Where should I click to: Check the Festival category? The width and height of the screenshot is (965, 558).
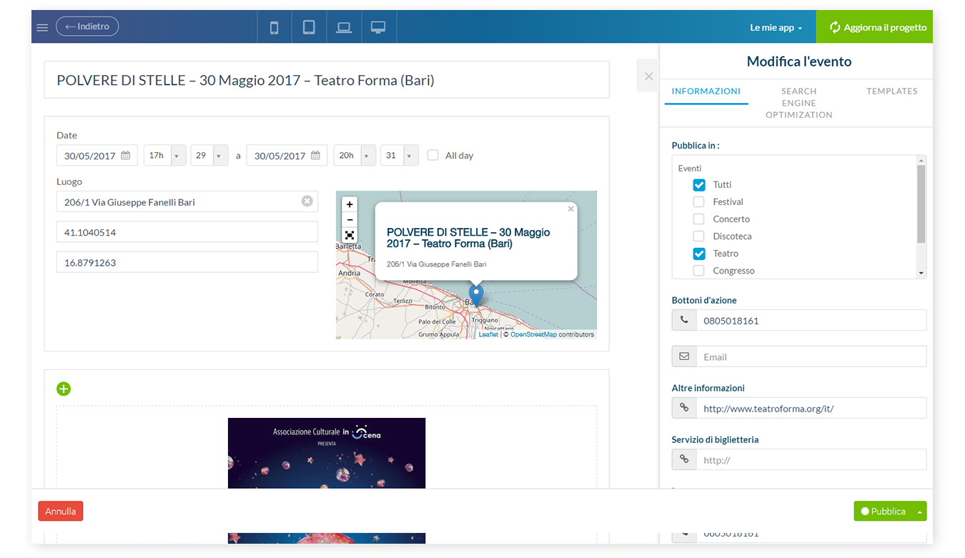coord(699,201)
